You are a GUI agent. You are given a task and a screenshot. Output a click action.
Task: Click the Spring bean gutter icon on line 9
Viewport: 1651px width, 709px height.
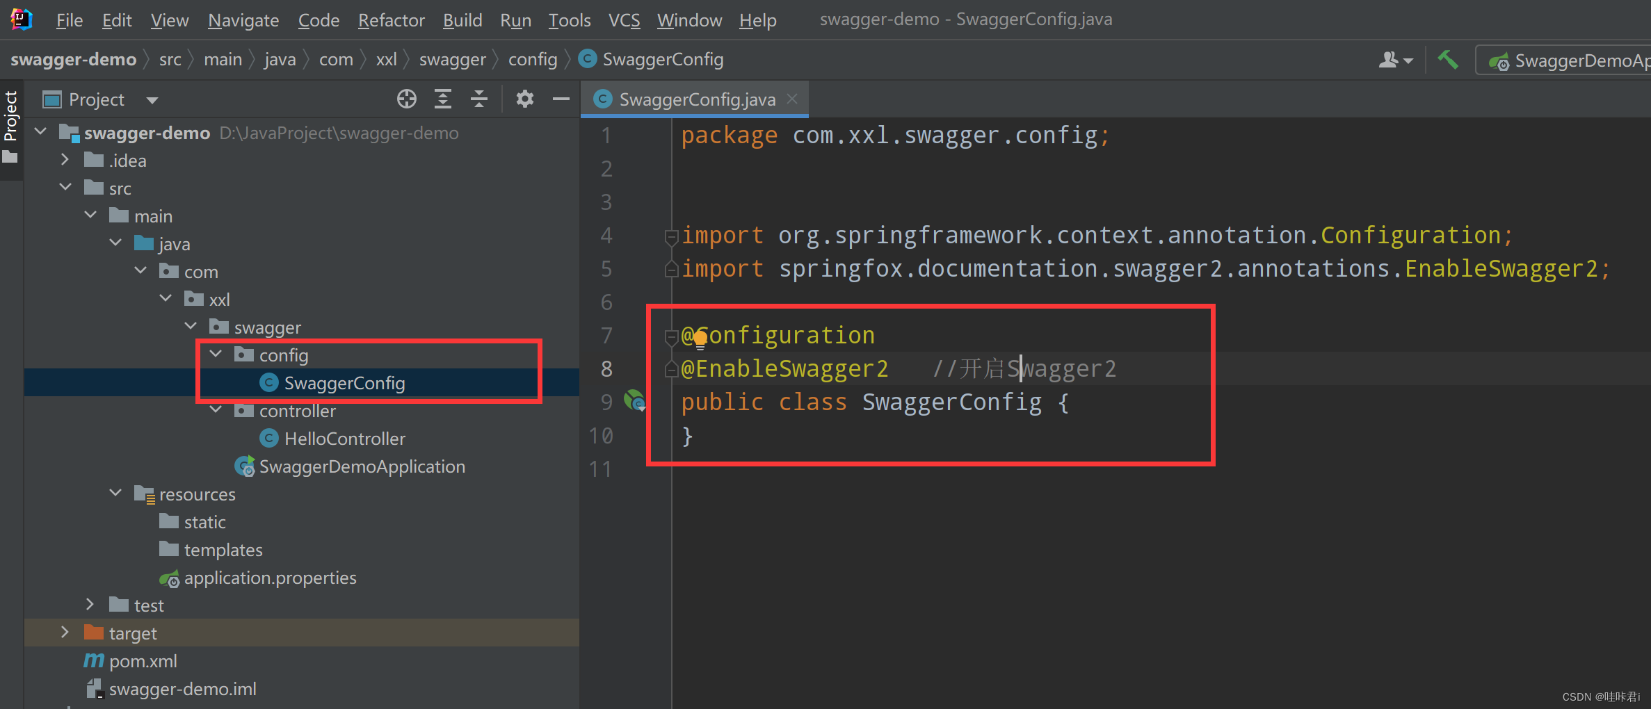tap(634, 401)
